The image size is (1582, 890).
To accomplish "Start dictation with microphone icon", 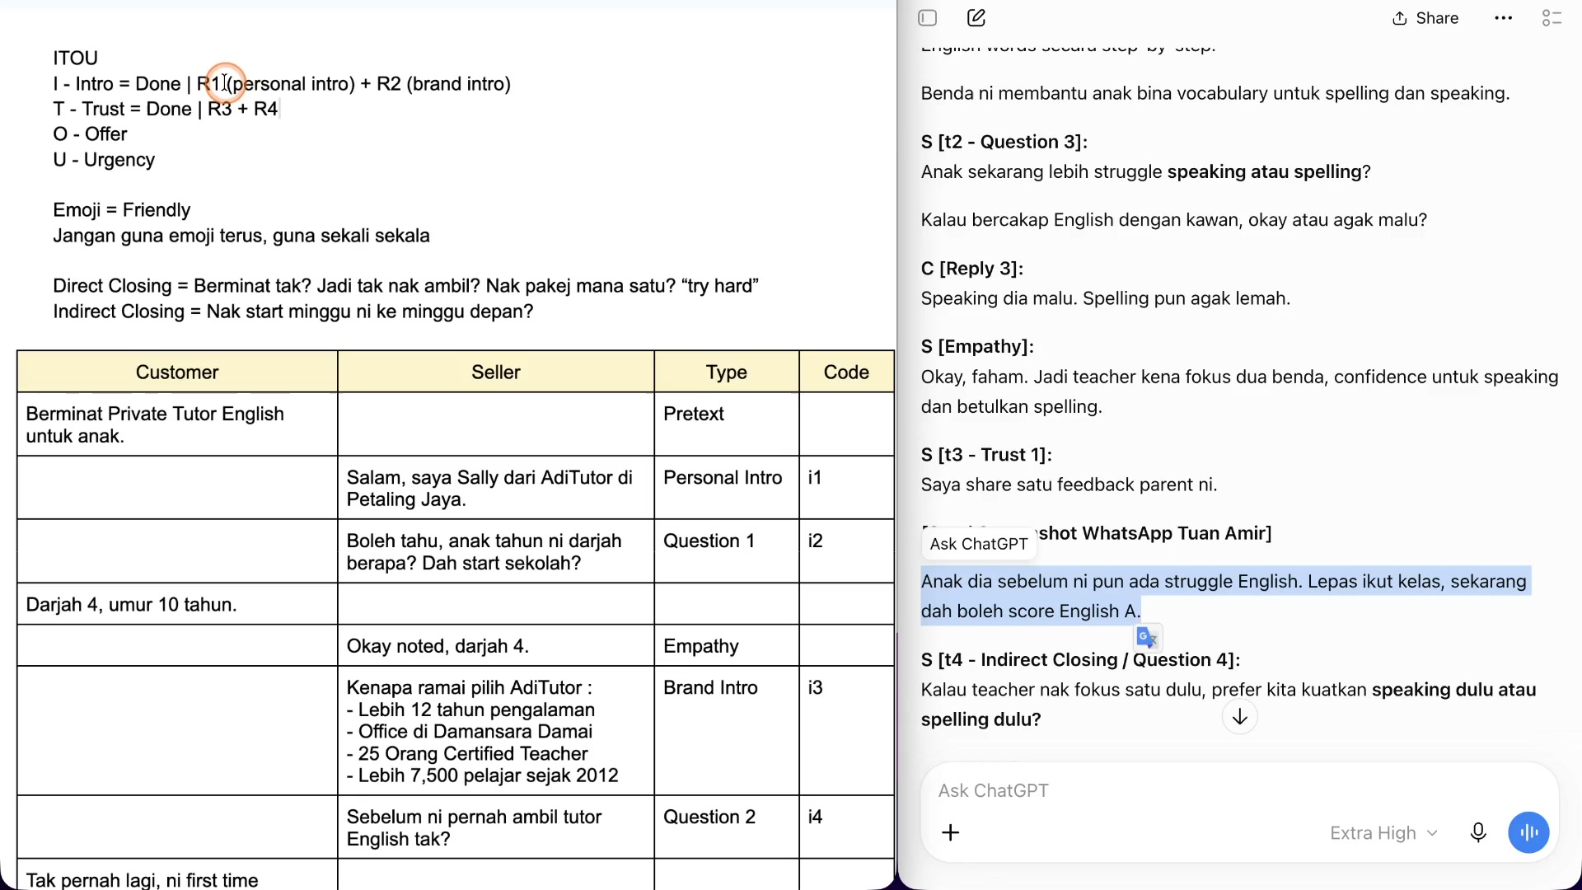I will tap(1478, 832).
